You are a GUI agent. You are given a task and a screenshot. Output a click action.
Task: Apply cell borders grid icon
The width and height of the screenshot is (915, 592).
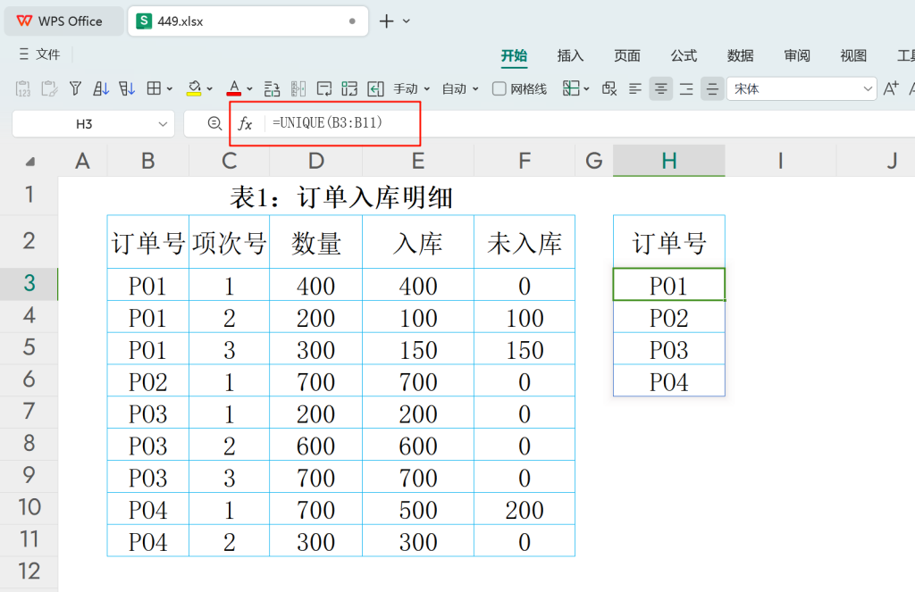[x=154, y=88]
